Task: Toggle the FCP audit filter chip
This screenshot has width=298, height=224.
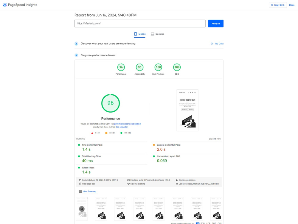Action: click(202, 223)
